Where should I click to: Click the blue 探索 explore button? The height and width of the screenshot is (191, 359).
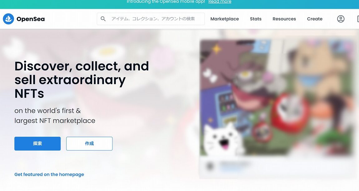pos(37,143)
